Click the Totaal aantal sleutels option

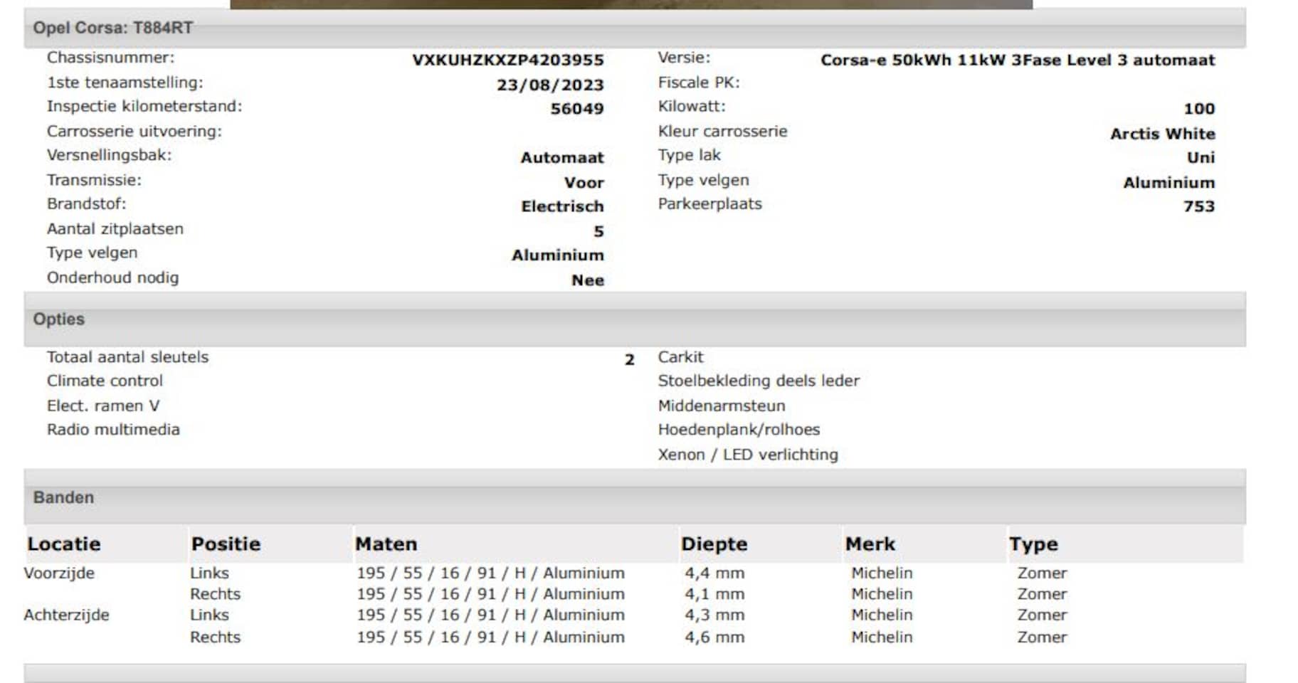point(128,357)
